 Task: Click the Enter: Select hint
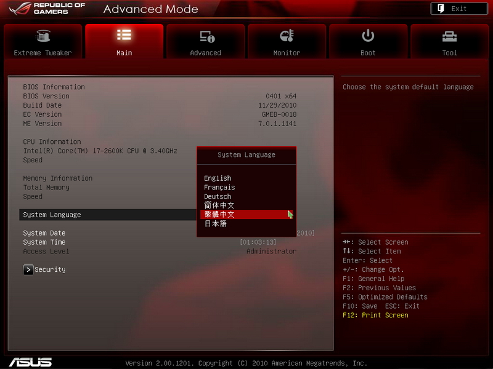click(x=367, y=260)
